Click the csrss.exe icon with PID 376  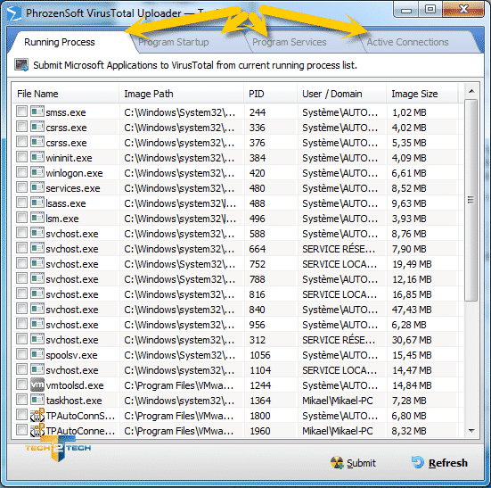click(x=37, y=142)
